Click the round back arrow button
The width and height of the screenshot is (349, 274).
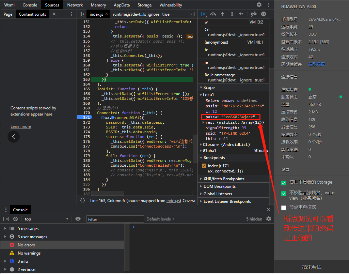tap(14, 137)
